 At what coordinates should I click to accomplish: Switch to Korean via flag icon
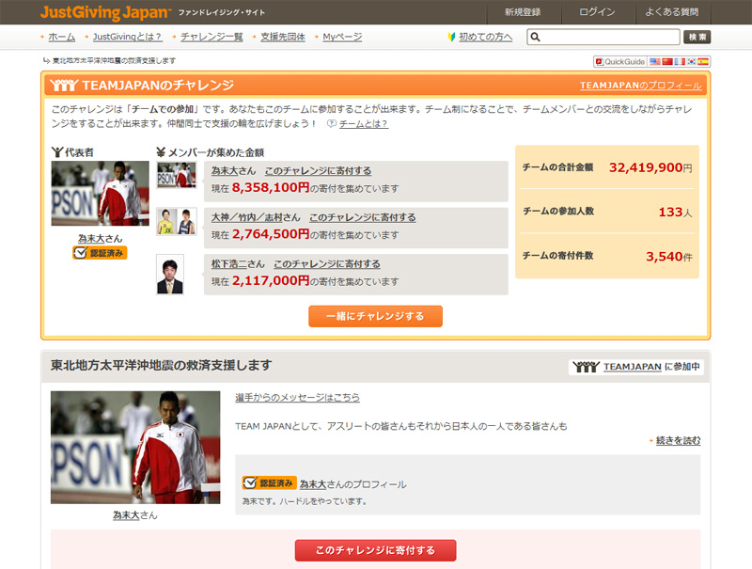(x=692, y=61)
